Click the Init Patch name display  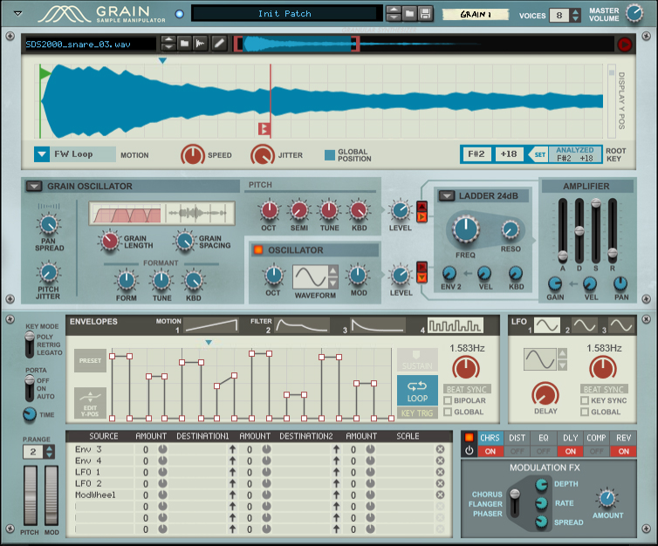click(285, 14)
